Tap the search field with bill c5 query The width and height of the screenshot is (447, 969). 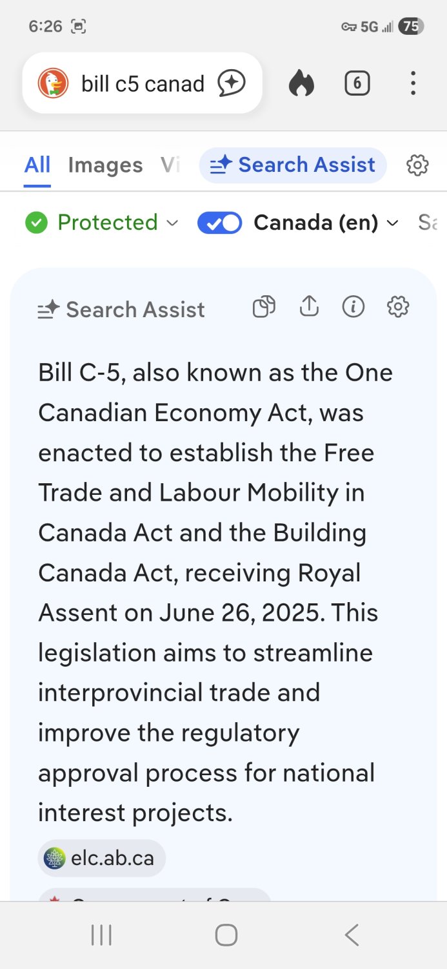[x=143, y=83]
